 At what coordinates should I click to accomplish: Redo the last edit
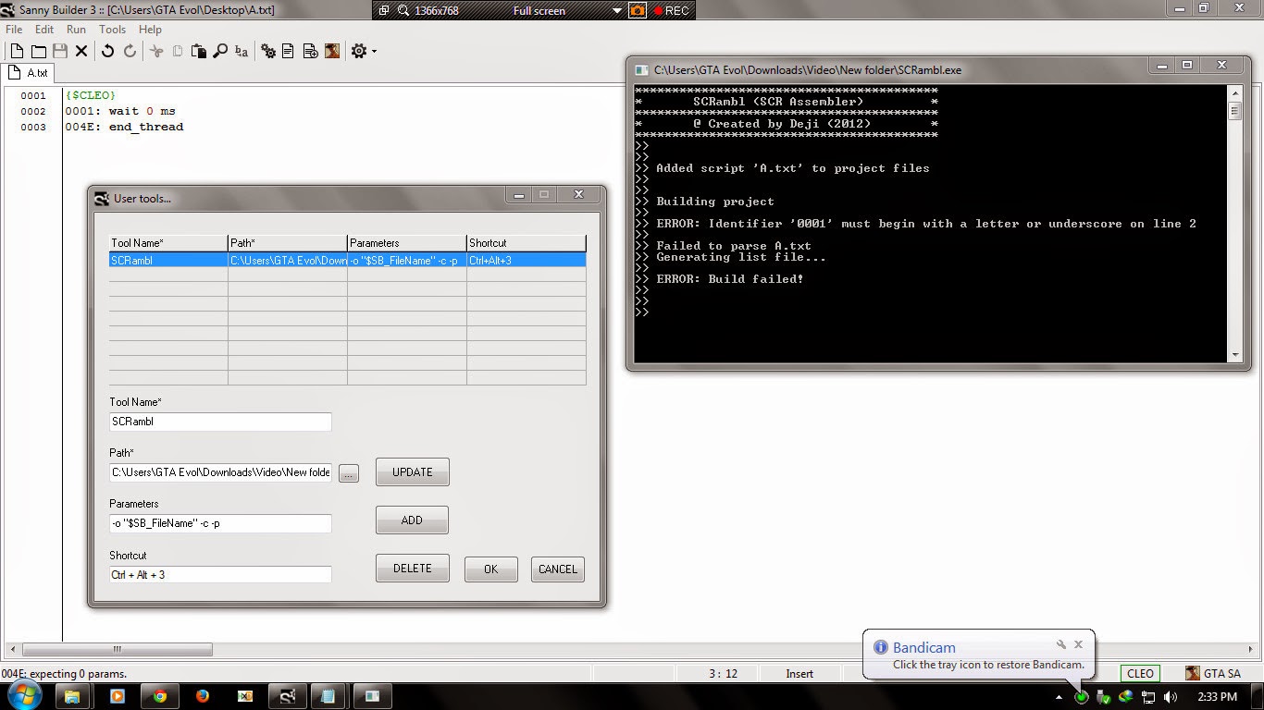point(130,52)
